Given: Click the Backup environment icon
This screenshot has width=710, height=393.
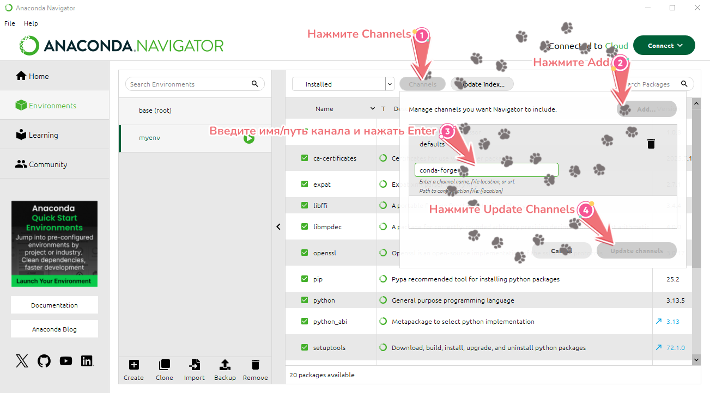Looking at the screenshot, I should coord(224,365).
